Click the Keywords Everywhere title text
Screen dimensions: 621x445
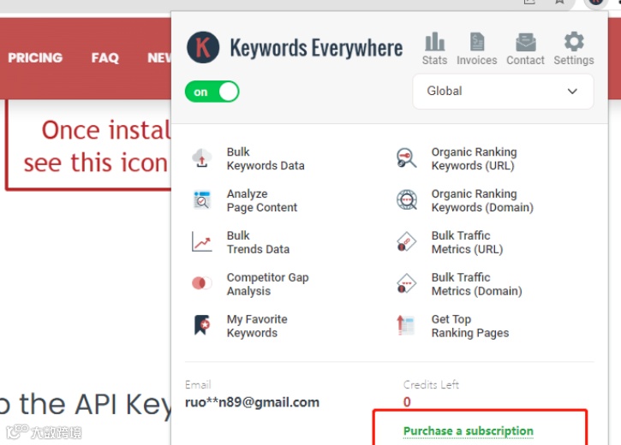click(x=316, y=48)
